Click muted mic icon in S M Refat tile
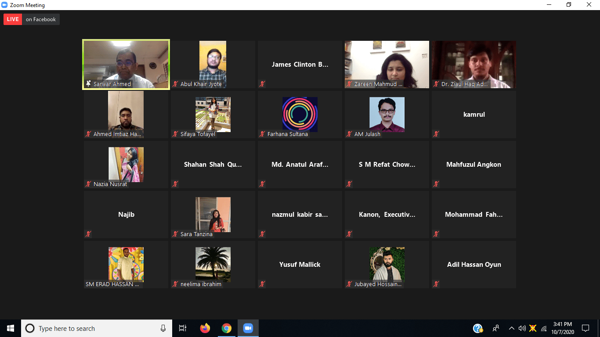 (x=349, y=184)
